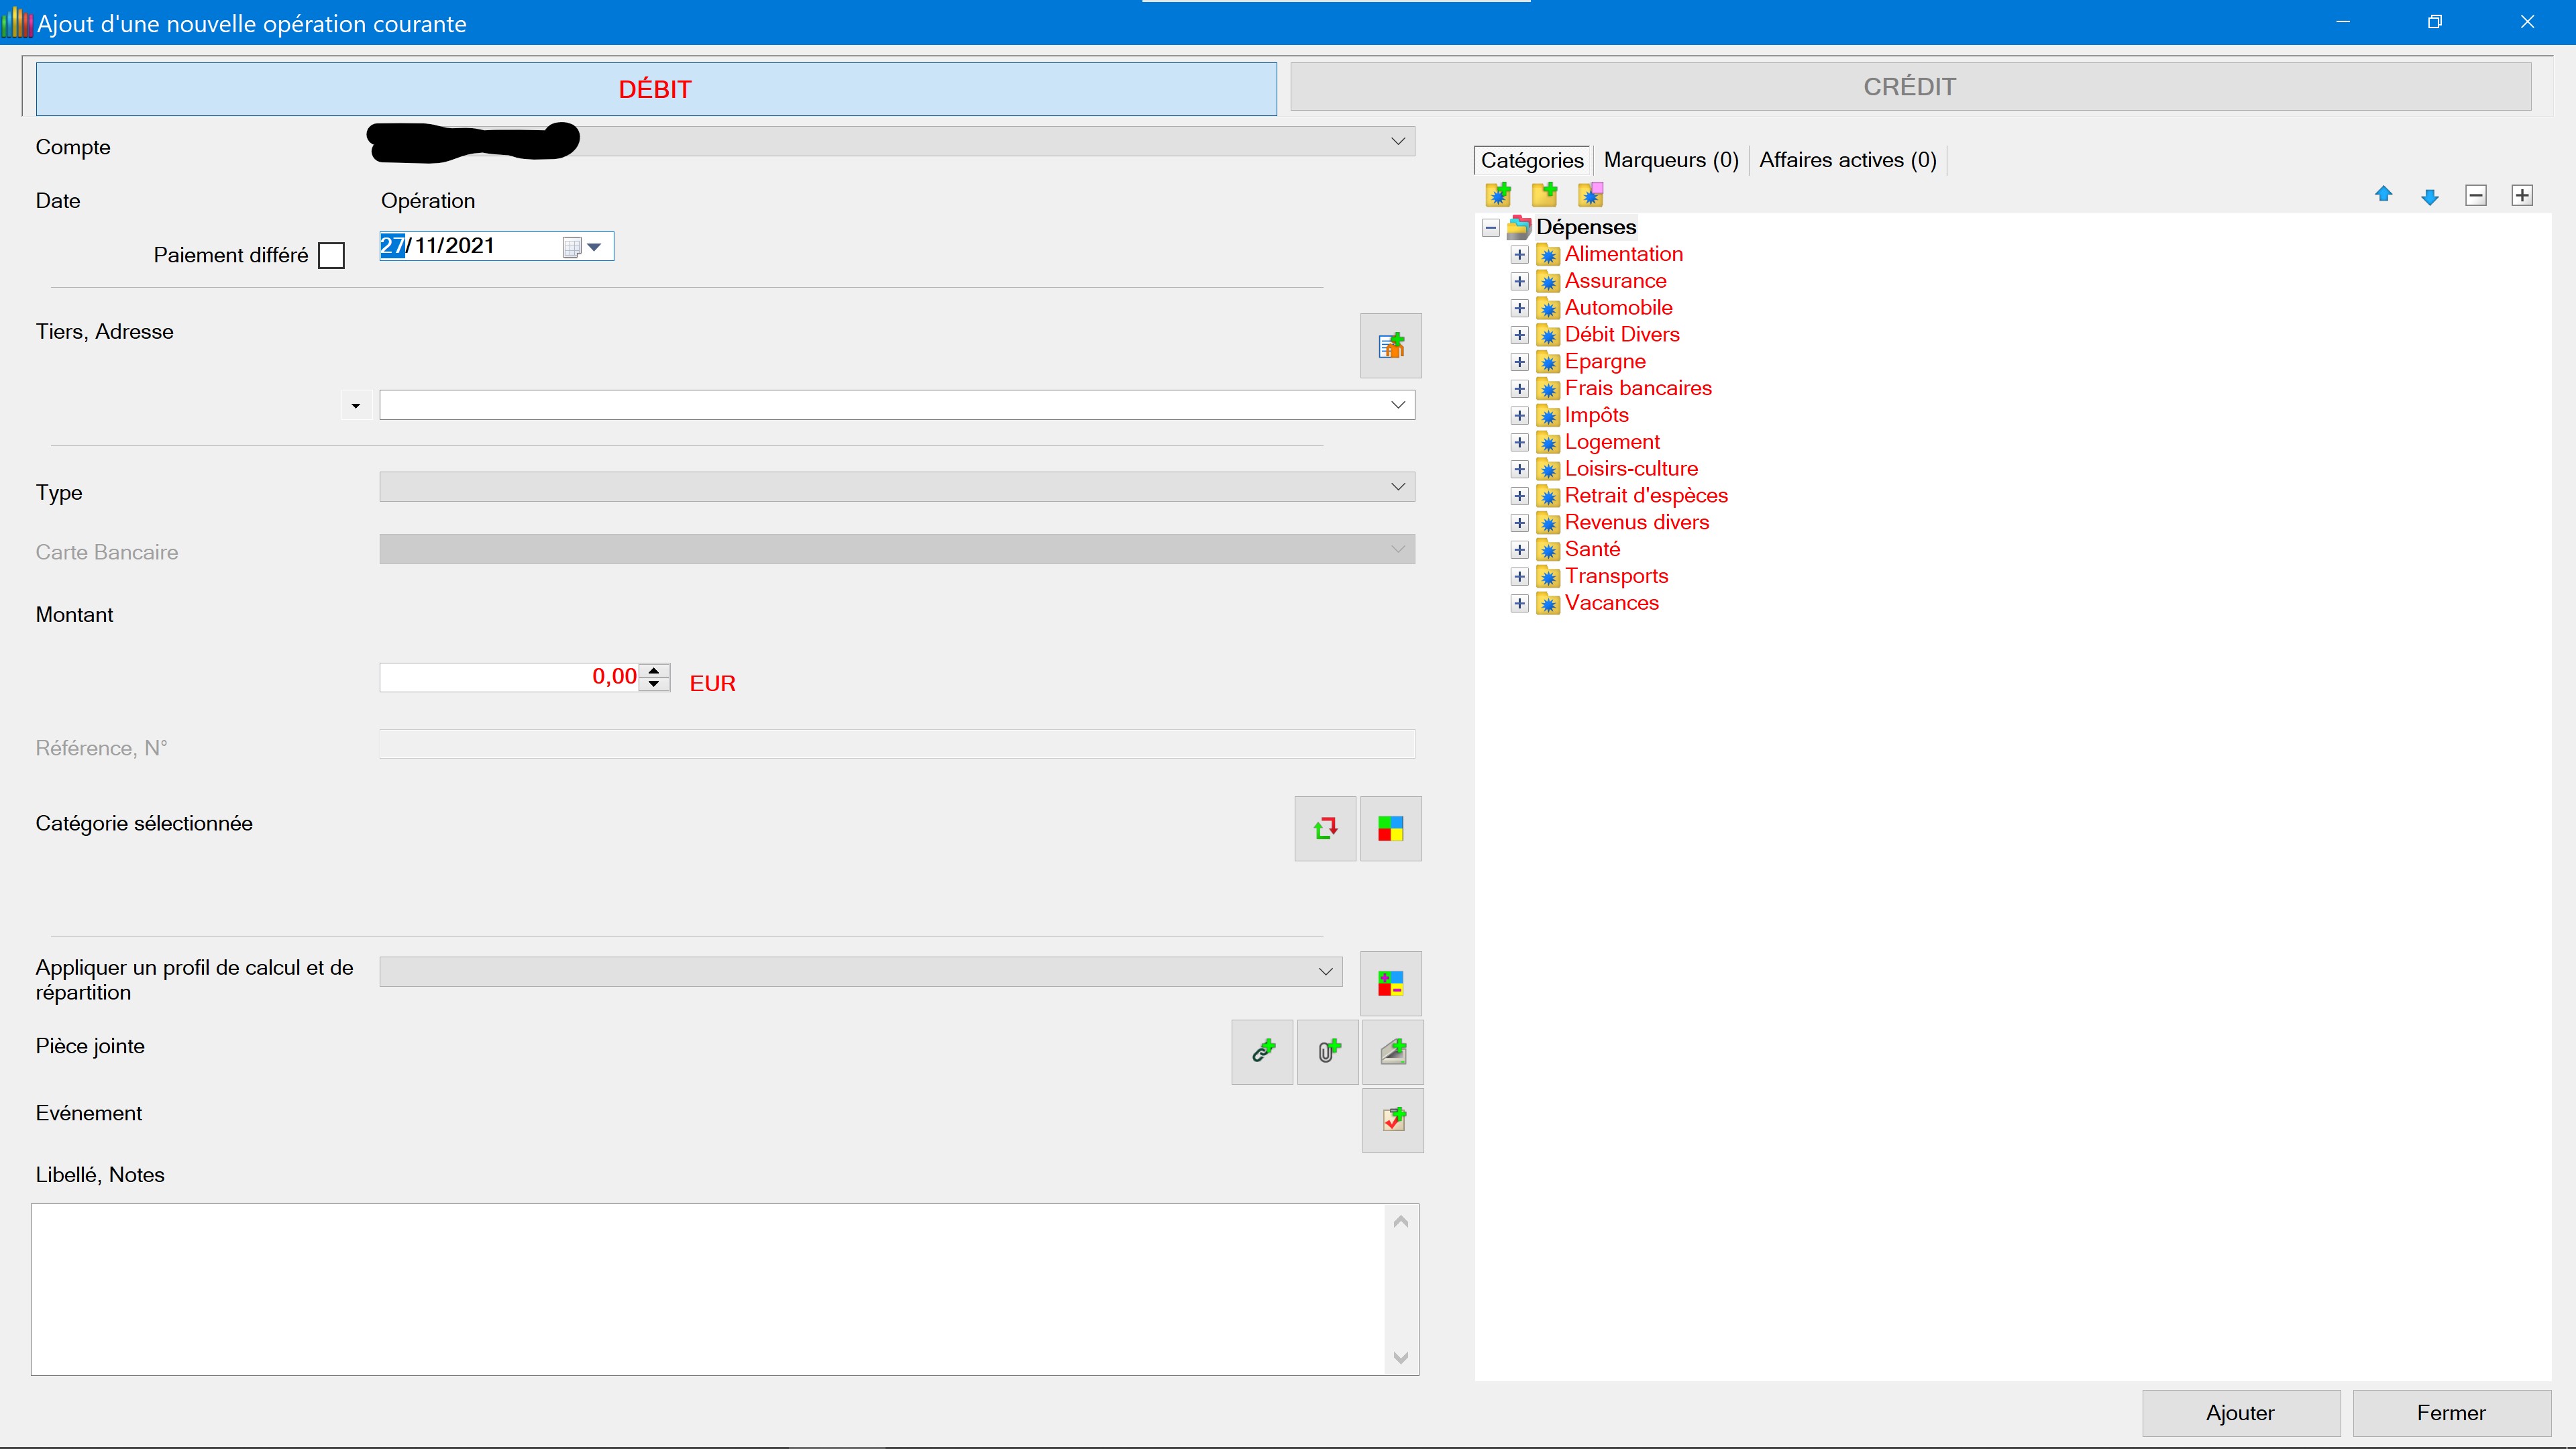
Task: Expand all categories with plus box icon
Action: coord(2522,195)
